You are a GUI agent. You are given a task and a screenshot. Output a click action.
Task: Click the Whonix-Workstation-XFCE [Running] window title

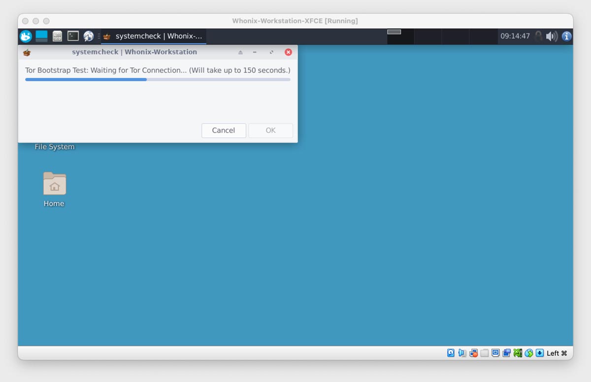pyautogui.click(x=295, y=21)
